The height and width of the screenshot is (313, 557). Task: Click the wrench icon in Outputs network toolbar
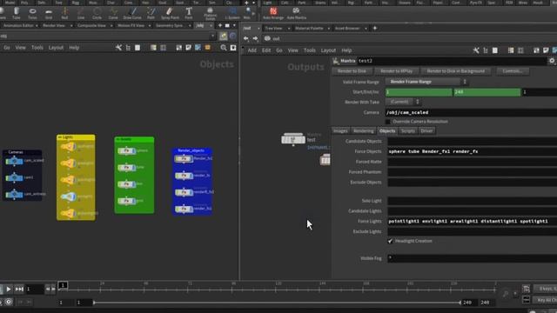coord(476,50)
